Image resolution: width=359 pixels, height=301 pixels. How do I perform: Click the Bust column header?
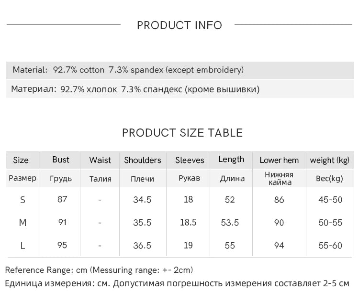[61, 160]
